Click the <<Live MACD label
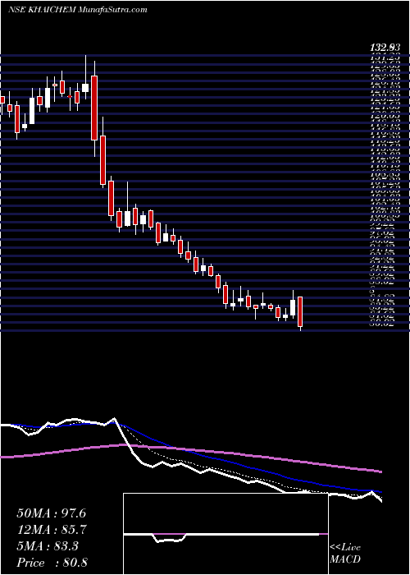This screenshot has width=410, height=575. pos(345,554)
